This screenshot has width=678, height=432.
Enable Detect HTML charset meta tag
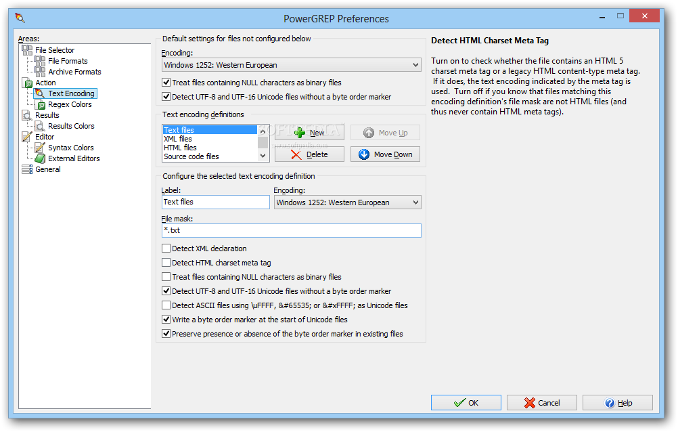(166, 262)
